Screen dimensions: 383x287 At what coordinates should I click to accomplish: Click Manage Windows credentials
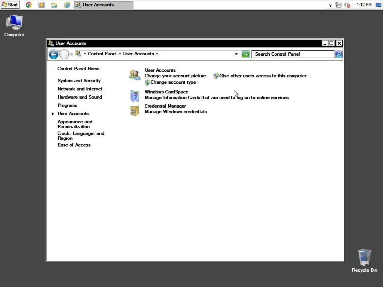tap(176, 112)
